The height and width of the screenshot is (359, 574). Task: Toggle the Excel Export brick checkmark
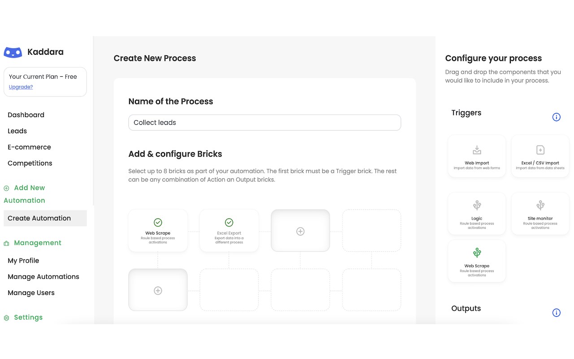pyautogui.click(x=229, y=222)
